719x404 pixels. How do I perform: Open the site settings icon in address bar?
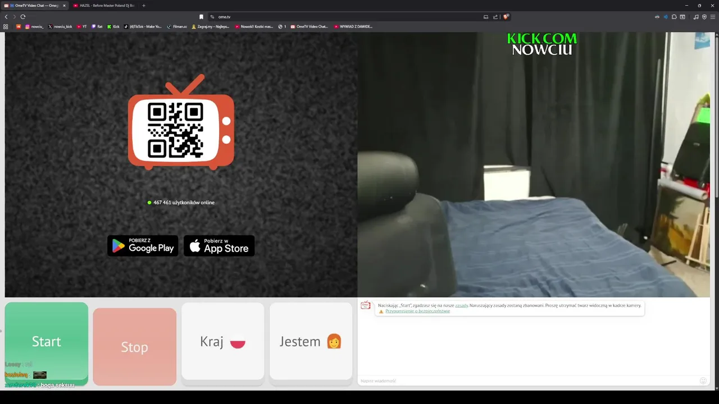click(x=212, y=17)
